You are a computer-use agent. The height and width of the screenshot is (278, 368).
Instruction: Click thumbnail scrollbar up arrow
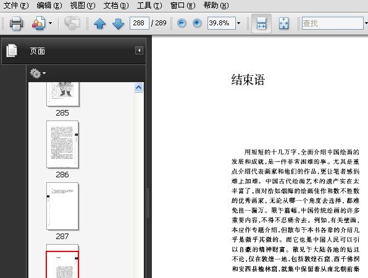138,88
